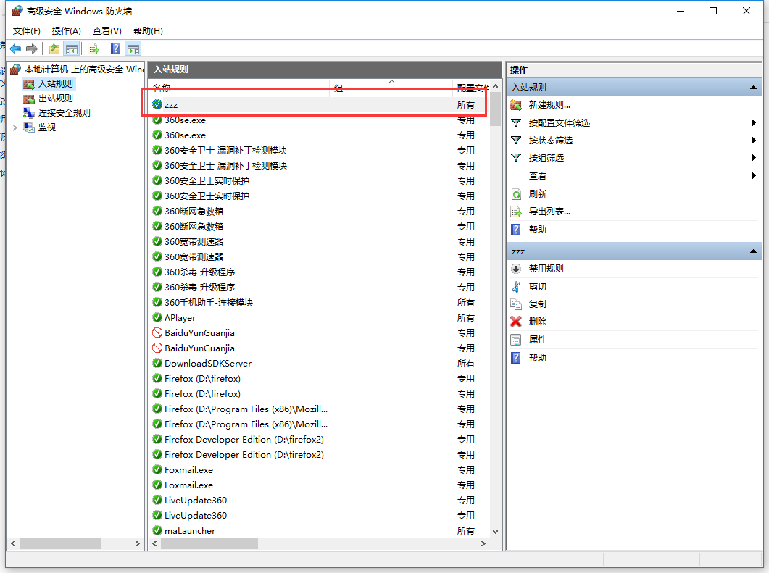This screenshot has width=769, height=573.
Task: Click the rules list vertical scrollbar down arrow
Action: point(495,531)
